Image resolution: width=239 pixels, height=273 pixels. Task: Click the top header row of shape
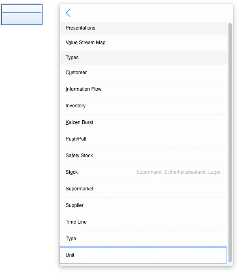pos(22,9)
